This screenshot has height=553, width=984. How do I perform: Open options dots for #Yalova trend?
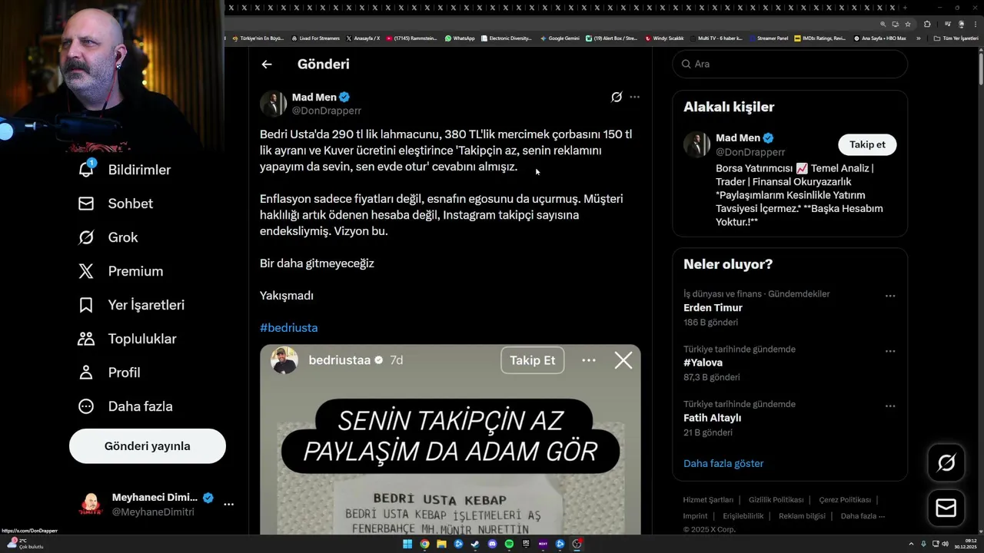(889, 351)
